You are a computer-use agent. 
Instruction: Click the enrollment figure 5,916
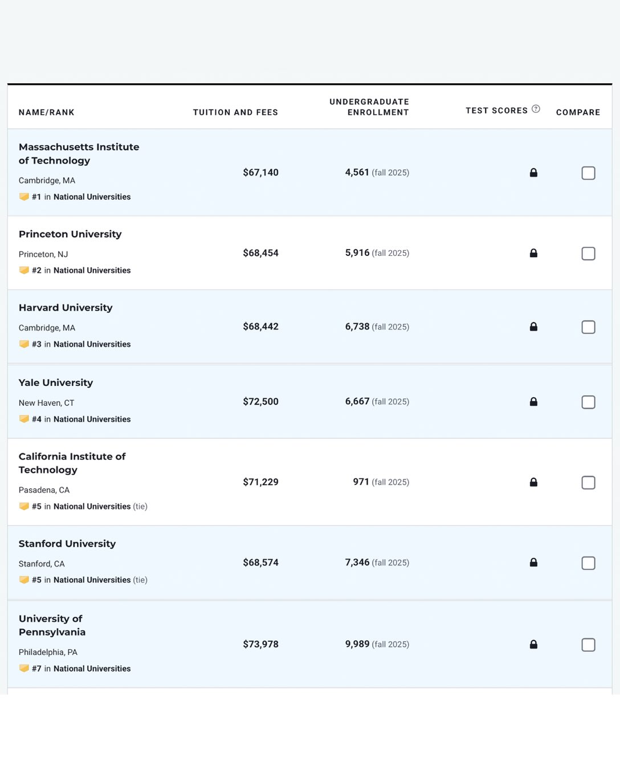(x=357, y=253)
